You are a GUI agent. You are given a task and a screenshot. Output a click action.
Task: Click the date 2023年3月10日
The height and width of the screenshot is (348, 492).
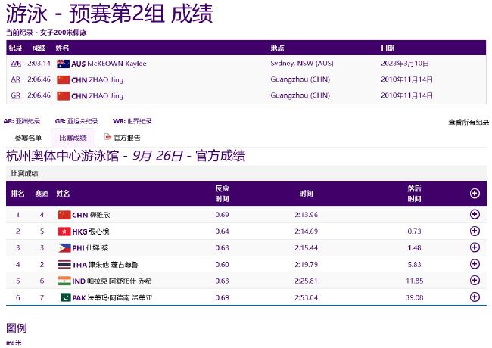[405, 64]
